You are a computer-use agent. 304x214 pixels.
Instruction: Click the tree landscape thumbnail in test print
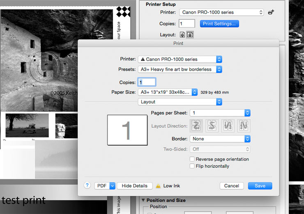(x=27, y=125)
